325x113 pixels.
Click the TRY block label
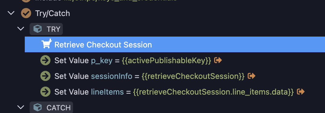53,29
